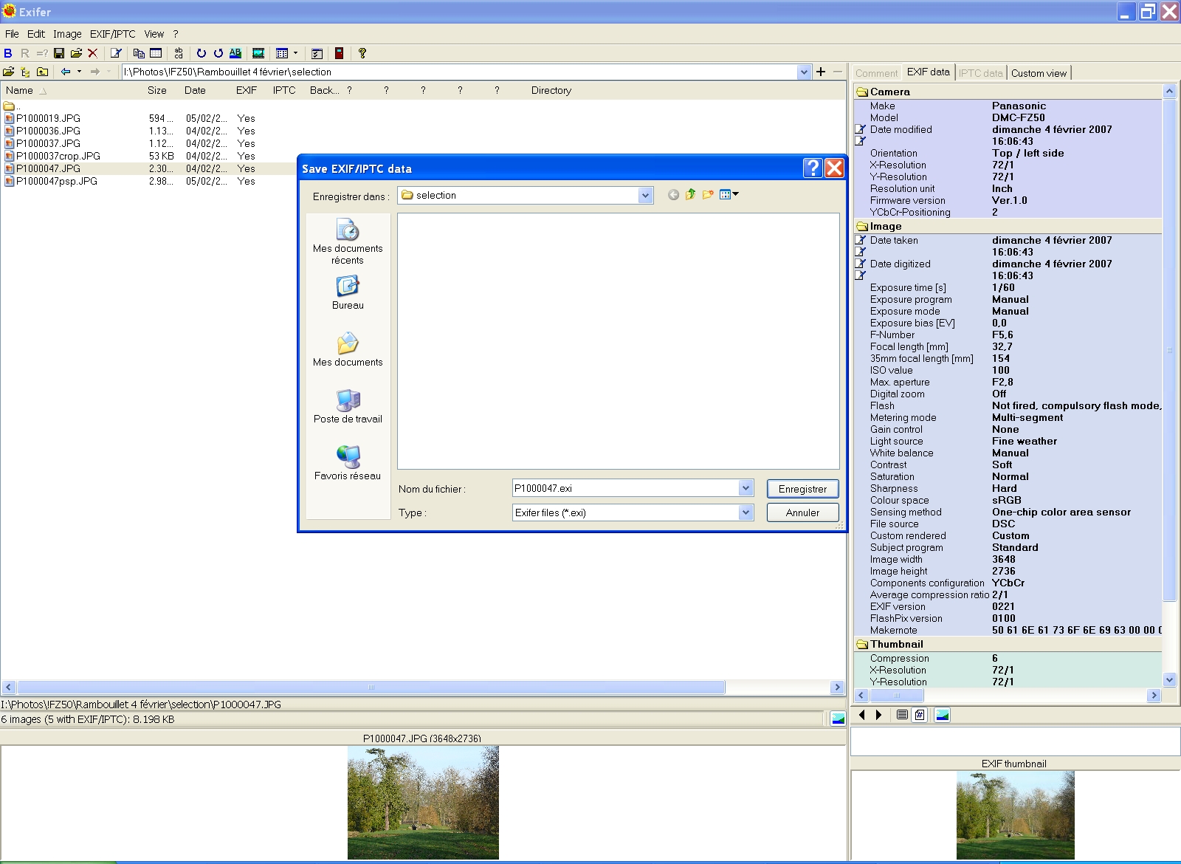Toggle the # numeric values button
Image resolution: width=1181 pixels, height=864 pixels.
coord(920,715)
